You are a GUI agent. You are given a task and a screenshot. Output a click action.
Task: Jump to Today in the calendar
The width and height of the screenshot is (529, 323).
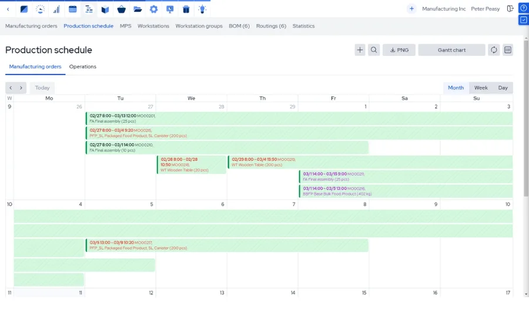click(42, 88)
